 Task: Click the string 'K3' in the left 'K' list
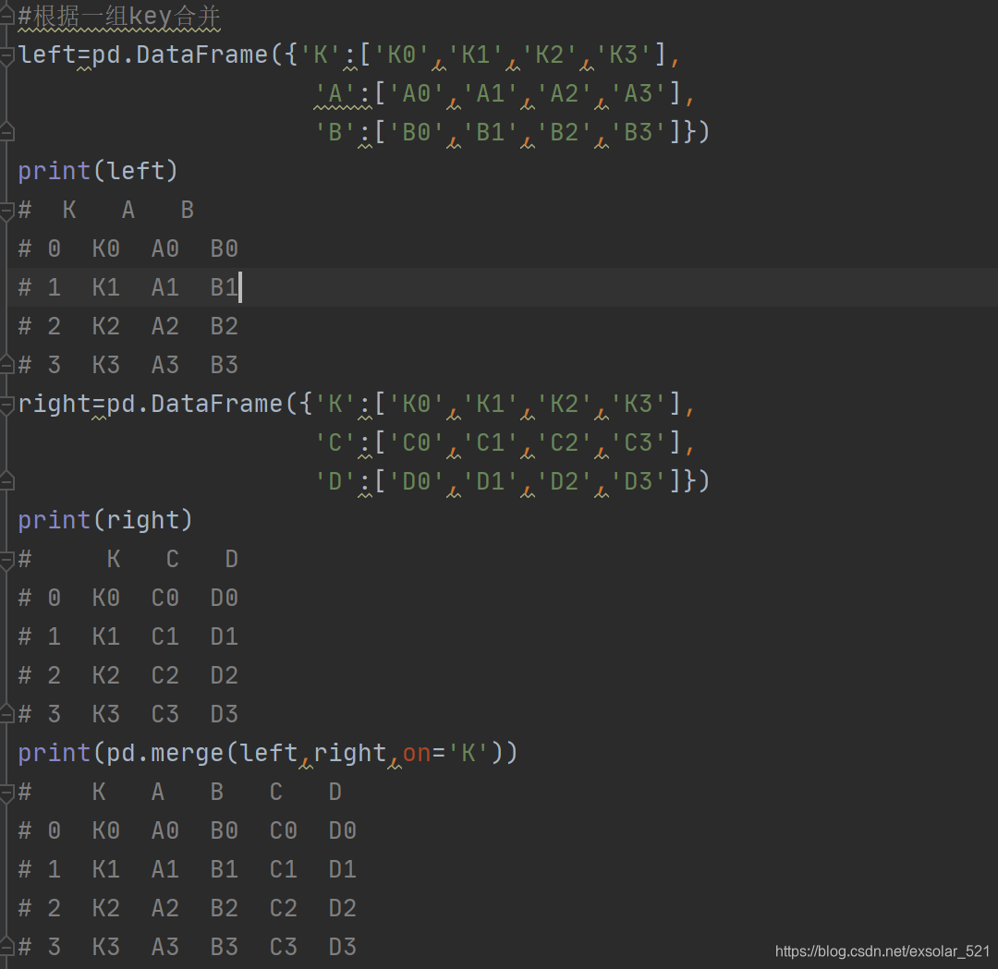[x=623, y=55]
